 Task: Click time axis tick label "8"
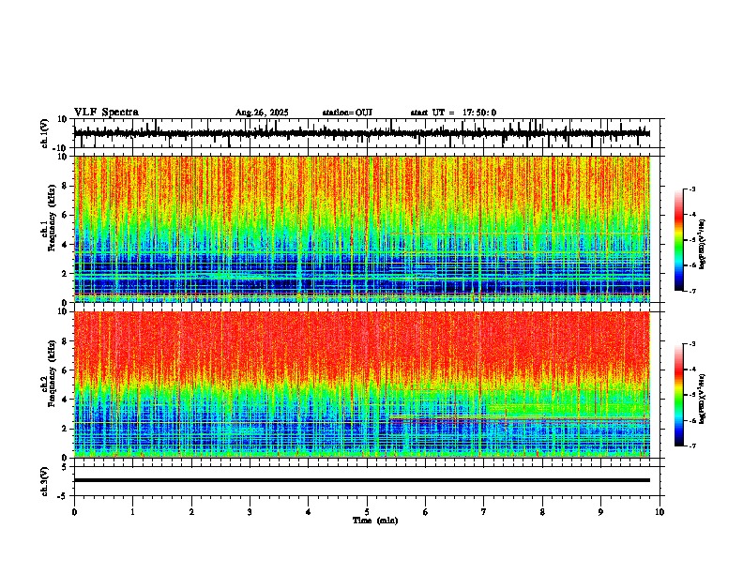click(542, 512)
